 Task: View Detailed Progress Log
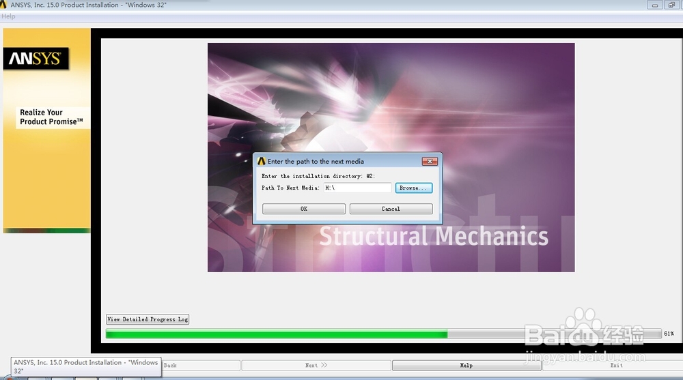[148, 319]
